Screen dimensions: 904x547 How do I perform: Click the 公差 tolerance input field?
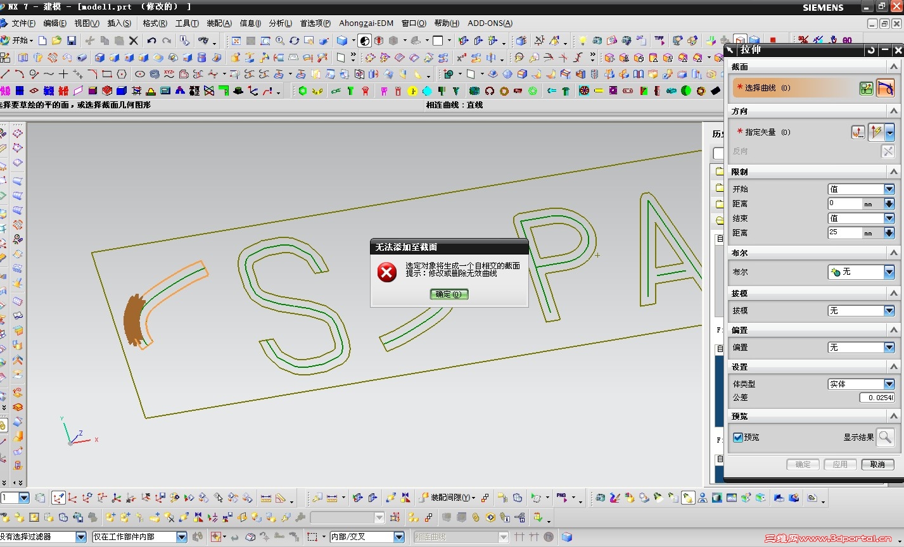877,398
